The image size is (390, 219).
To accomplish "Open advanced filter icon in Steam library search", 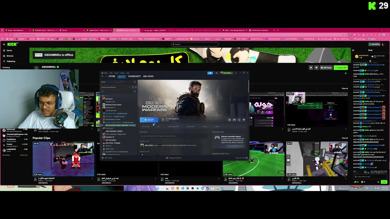I will pyautogui.click(x=135, y=92).
